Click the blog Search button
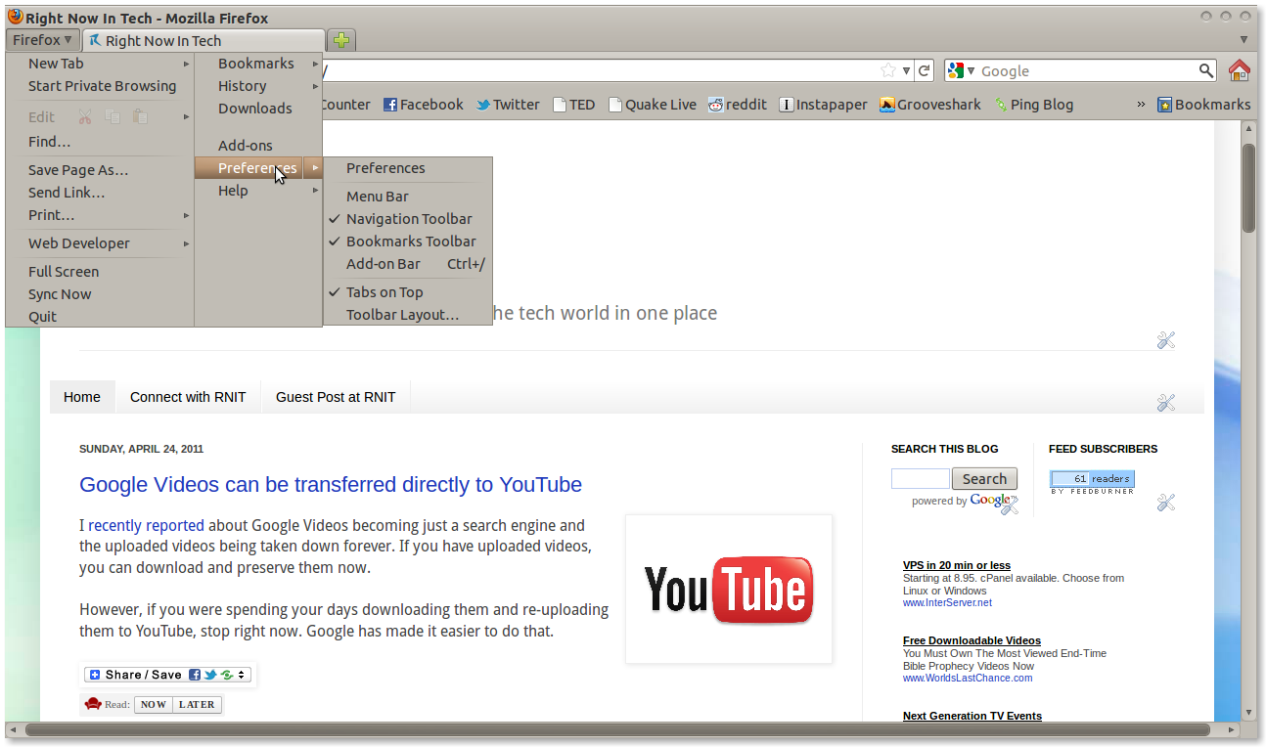Viewport: 1266px width, 747px height. click(x=984, y=479)
